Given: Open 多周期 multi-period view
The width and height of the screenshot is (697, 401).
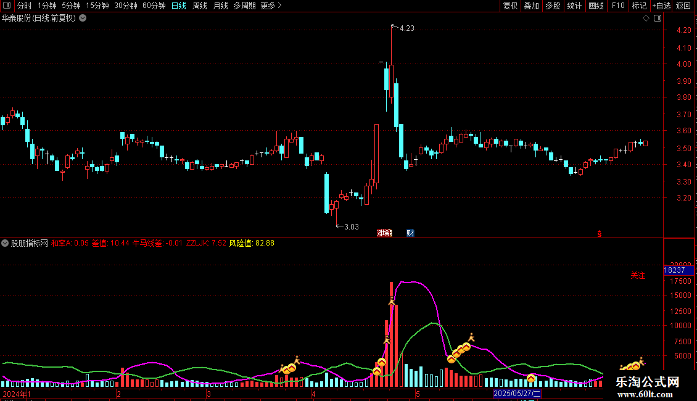Looking at the screenshot, I should click(x=244, y=6).
